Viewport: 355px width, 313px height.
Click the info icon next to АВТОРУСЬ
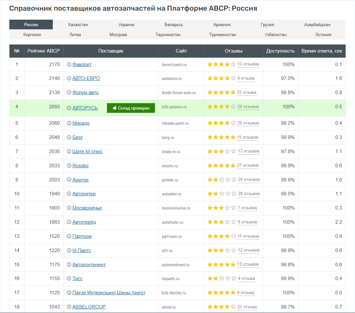(x=69, y=108)
